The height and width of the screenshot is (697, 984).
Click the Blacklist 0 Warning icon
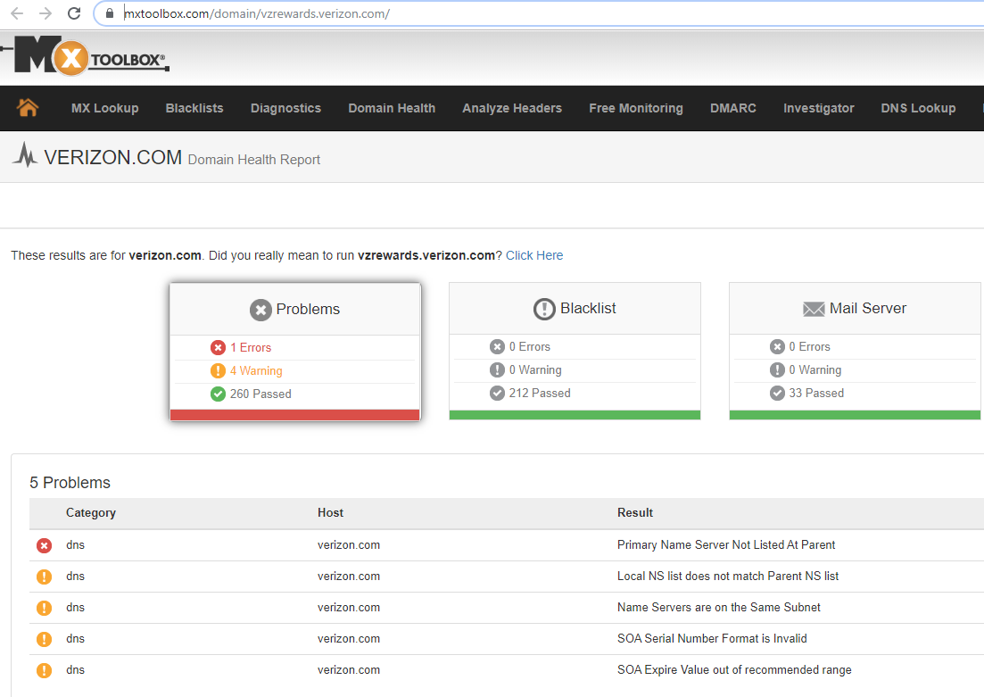pyautogui.click(x=497, y=369)
